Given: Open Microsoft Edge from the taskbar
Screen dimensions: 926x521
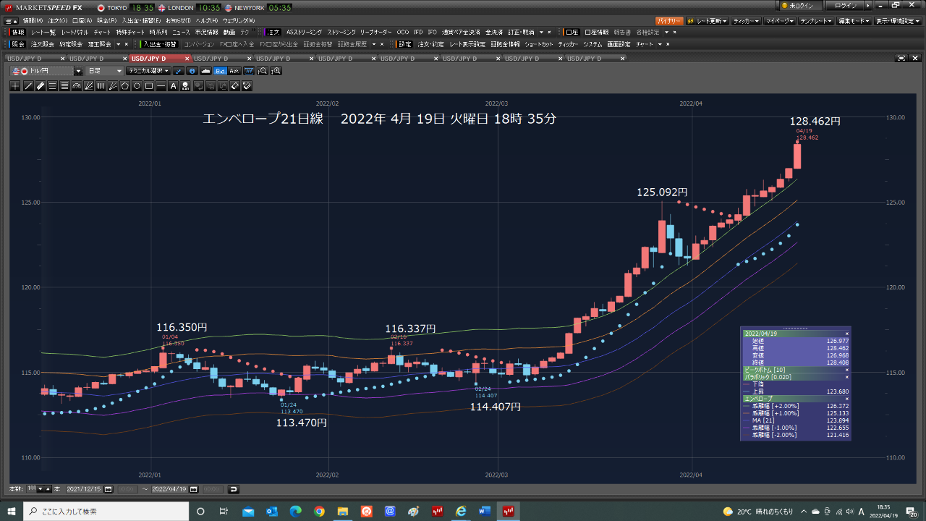Looking at the screenshot, I should [x=295, y=512].
